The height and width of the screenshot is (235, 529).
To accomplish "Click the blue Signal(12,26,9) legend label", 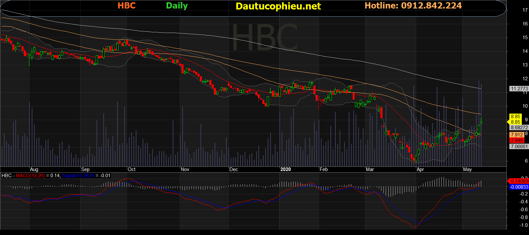I will click(78, 176).
